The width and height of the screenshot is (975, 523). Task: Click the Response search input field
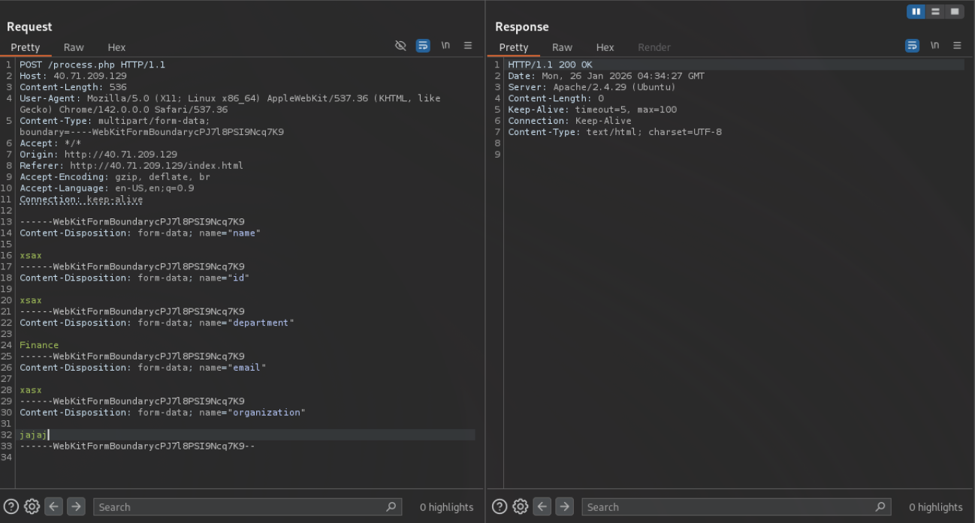tap(725, 507)
